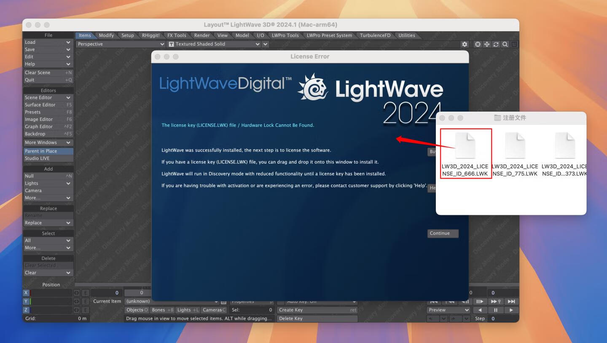Toggle Studio LIVE option
This screenshot has height=343, width=607.
[x=48, y=158]
